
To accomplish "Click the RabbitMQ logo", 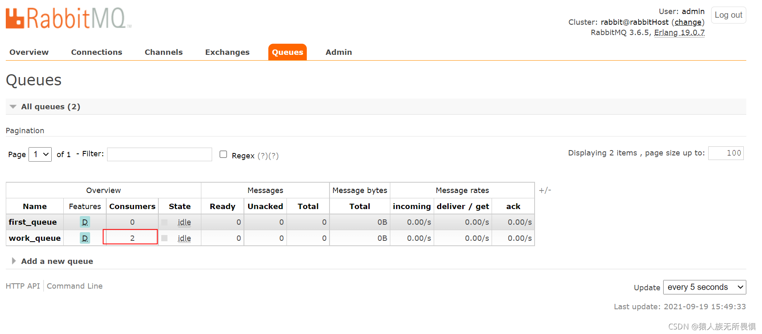I will pos(69,18).
